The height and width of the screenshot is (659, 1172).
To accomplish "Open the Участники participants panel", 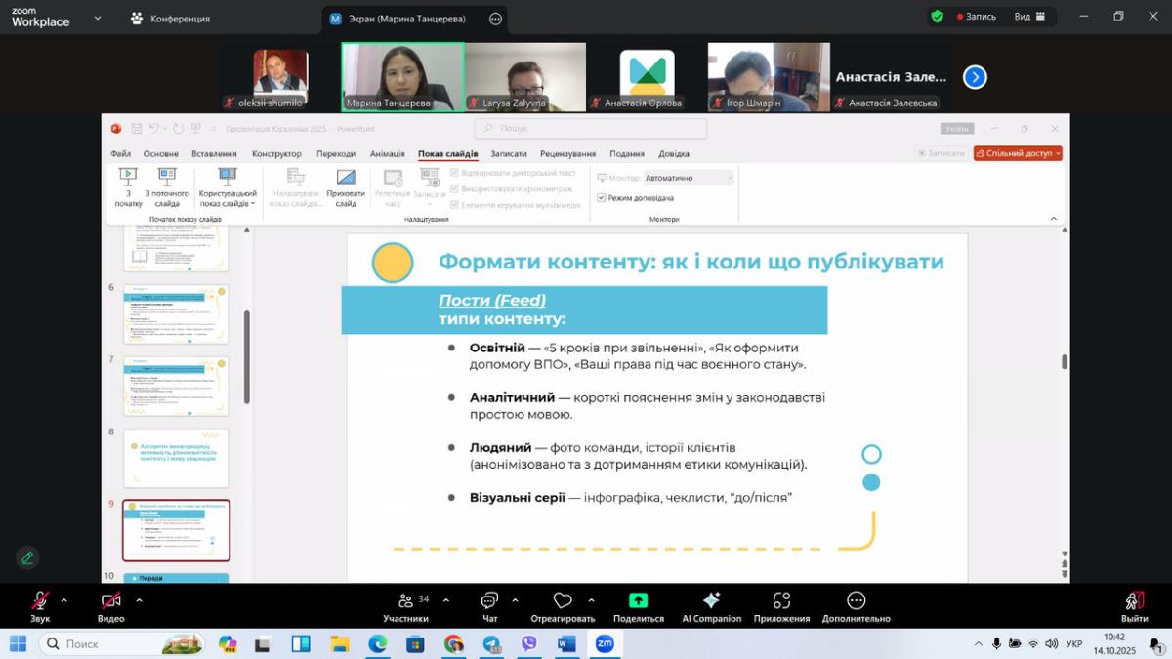I will point(405,605).
